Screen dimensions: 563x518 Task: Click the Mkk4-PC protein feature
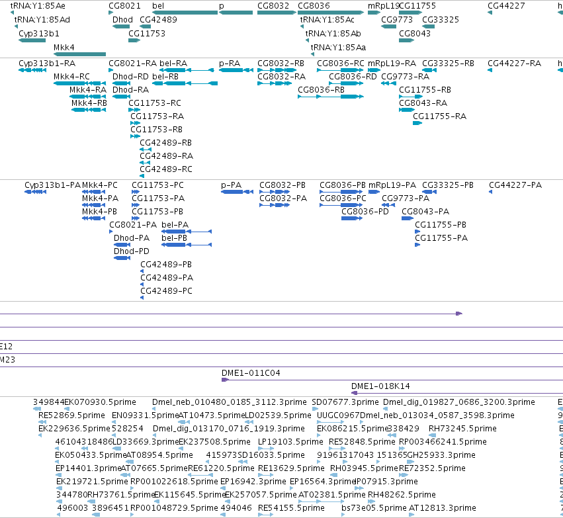coord(94,192)
